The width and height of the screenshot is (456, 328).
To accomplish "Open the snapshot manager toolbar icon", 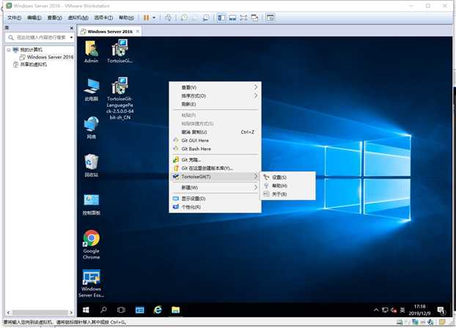I will tap(206, 18).
